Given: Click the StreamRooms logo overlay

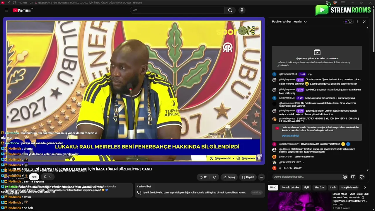Looking at the screenshot, I should pos(344,9).
